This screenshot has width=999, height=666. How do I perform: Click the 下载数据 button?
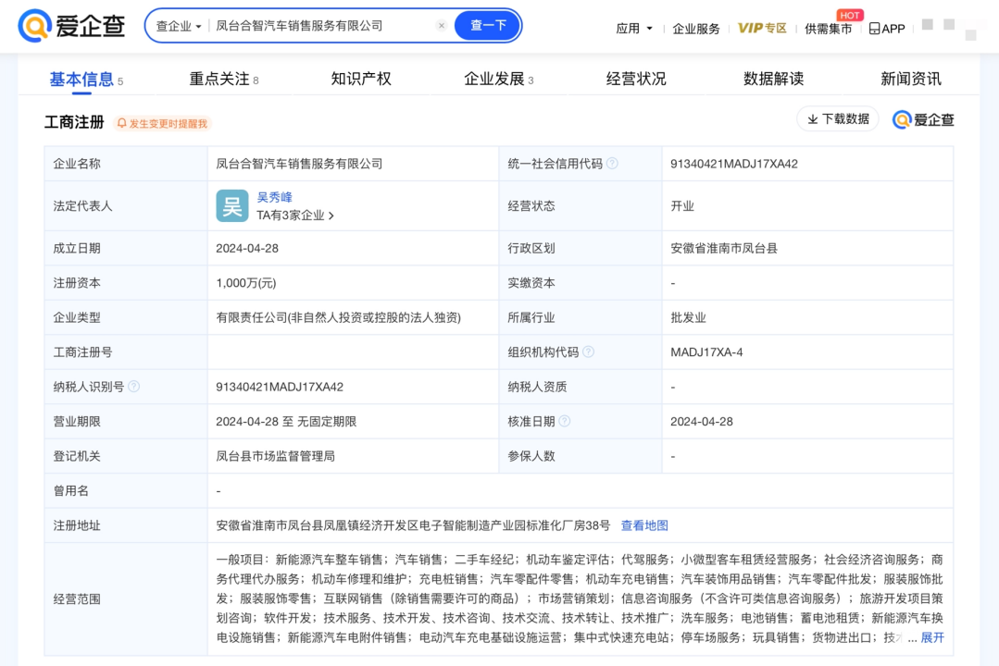tap(838, 119)
